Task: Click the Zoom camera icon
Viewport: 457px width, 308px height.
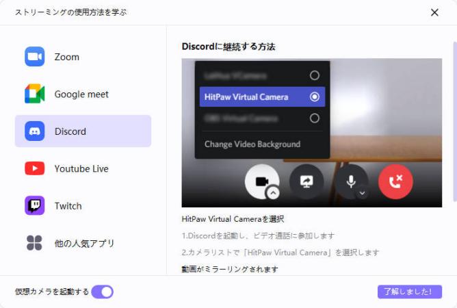Action: (35, 57)
